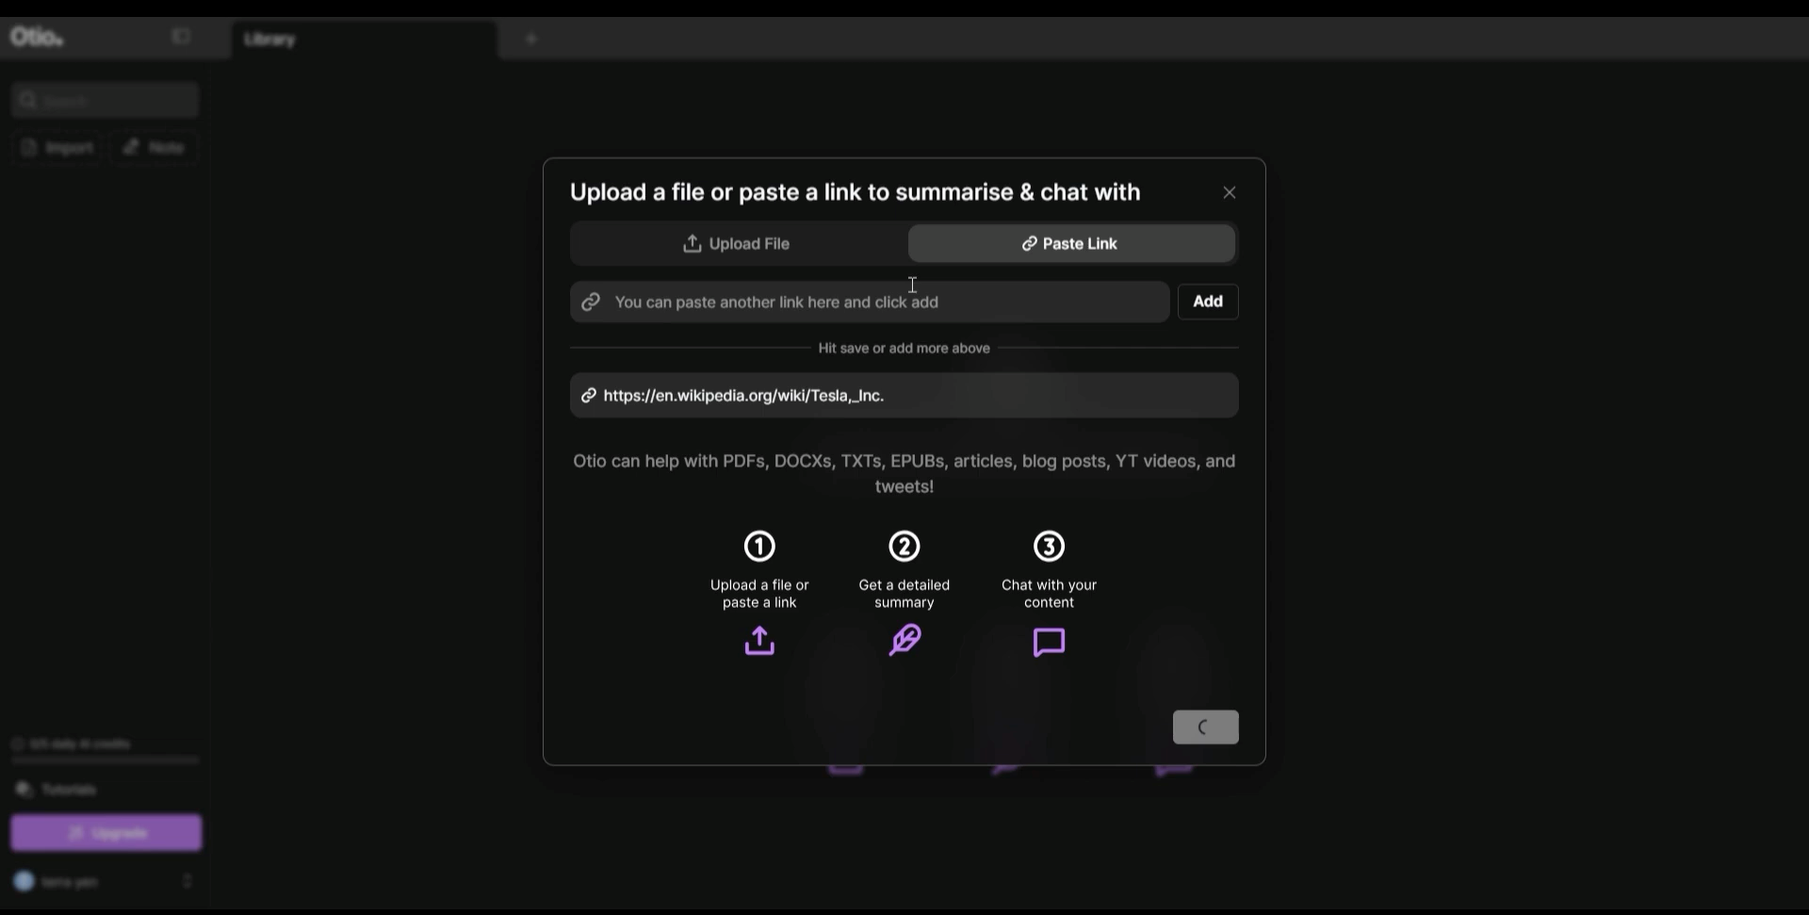This screenshot has width=1809, height=915.
Task: Click the circled number 2 step icon
Action: coord(904,547)
